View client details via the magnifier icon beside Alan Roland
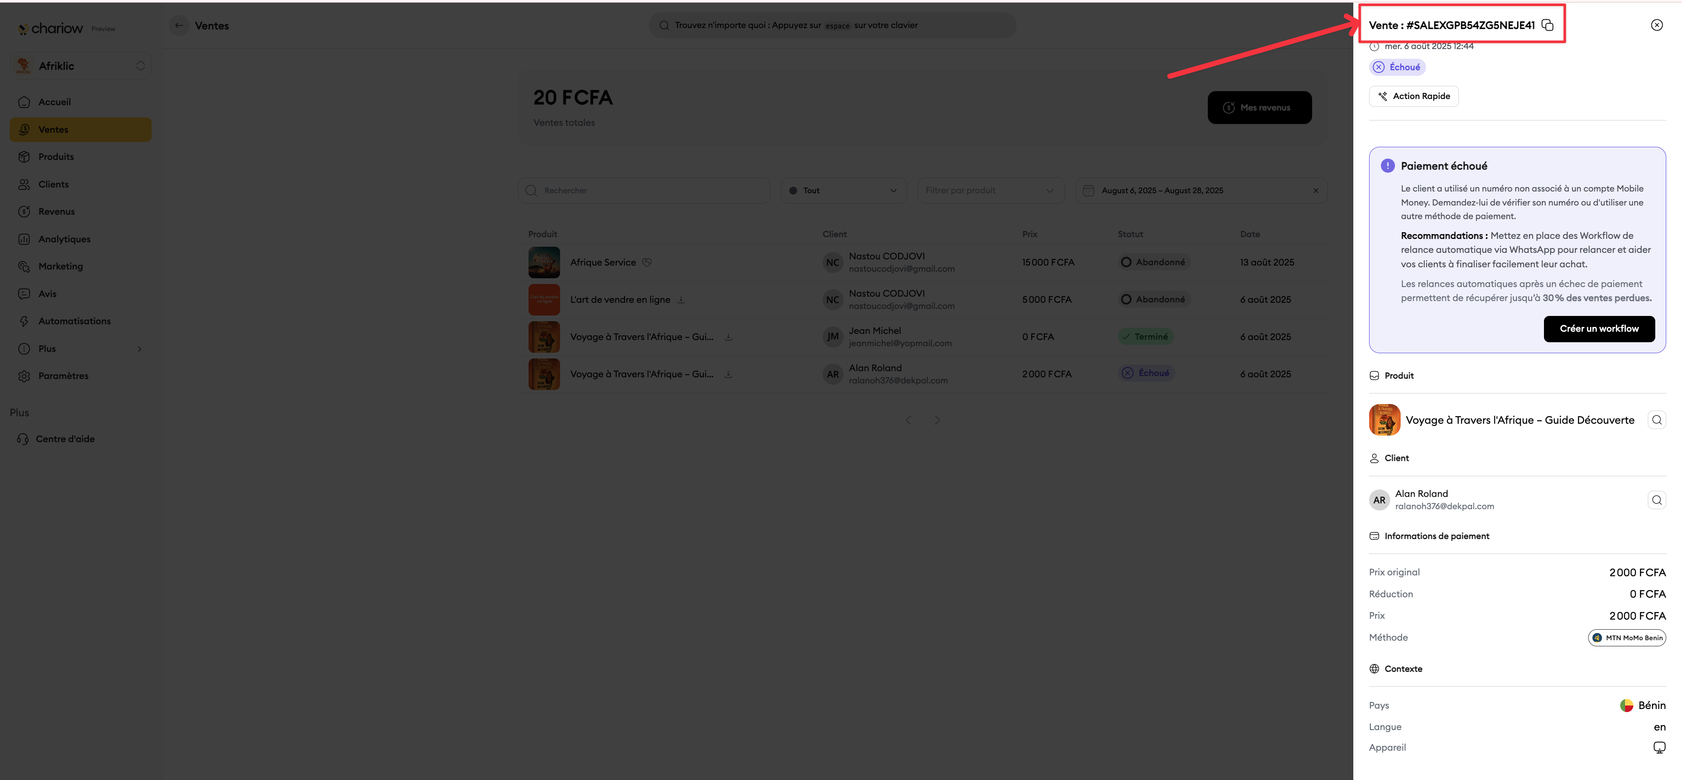The height and width of the screenshot is (780, 1682). pyautogui.click(x=1656, y=500)
